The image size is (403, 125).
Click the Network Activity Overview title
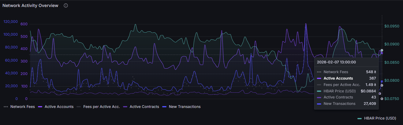30,6
